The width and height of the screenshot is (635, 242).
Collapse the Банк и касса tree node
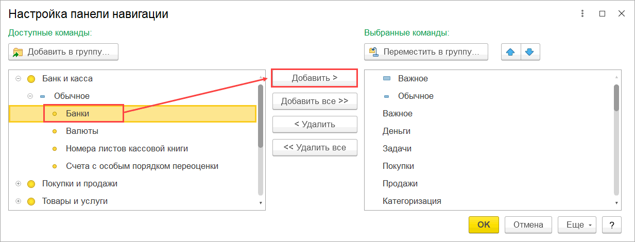point(18,79)
